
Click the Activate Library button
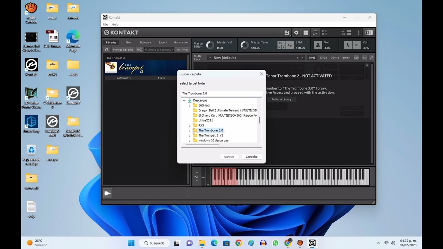point(281,99)
